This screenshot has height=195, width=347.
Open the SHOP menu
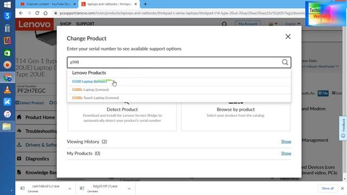tap(66, 24)
